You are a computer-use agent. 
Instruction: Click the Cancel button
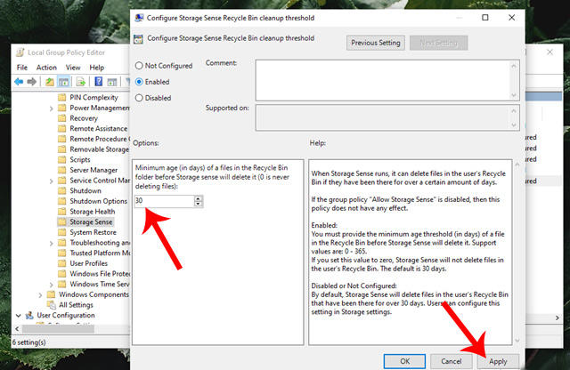[452, 361]
